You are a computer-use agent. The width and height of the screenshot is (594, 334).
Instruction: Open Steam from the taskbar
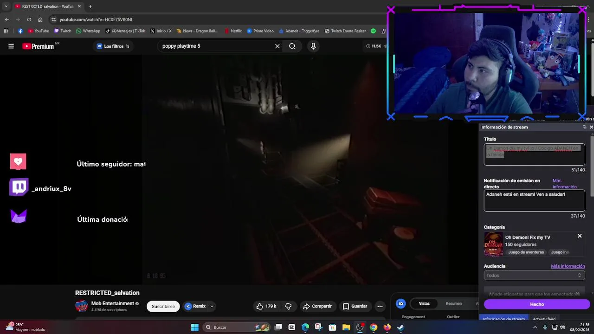pos(400,328)
